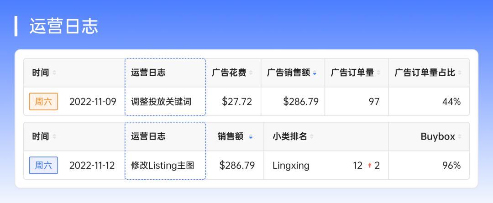Toggle the 小类排名 sort icon

pos(312,137)
